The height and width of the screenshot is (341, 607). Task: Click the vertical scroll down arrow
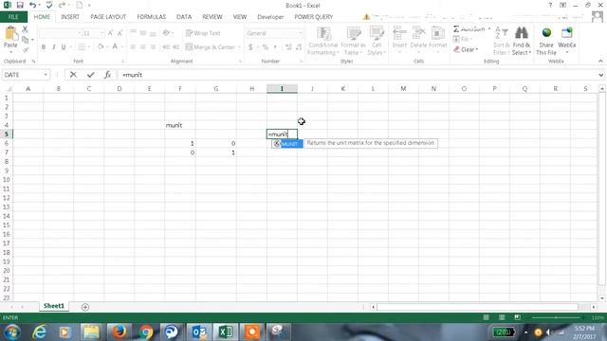601,298
